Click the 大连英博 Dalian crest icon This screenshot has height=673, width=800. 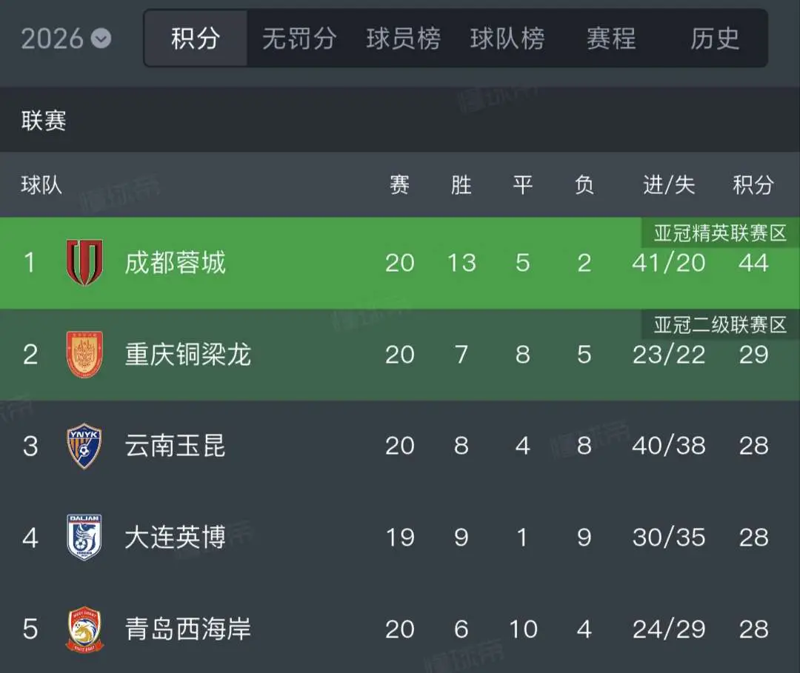click(84, 538)
